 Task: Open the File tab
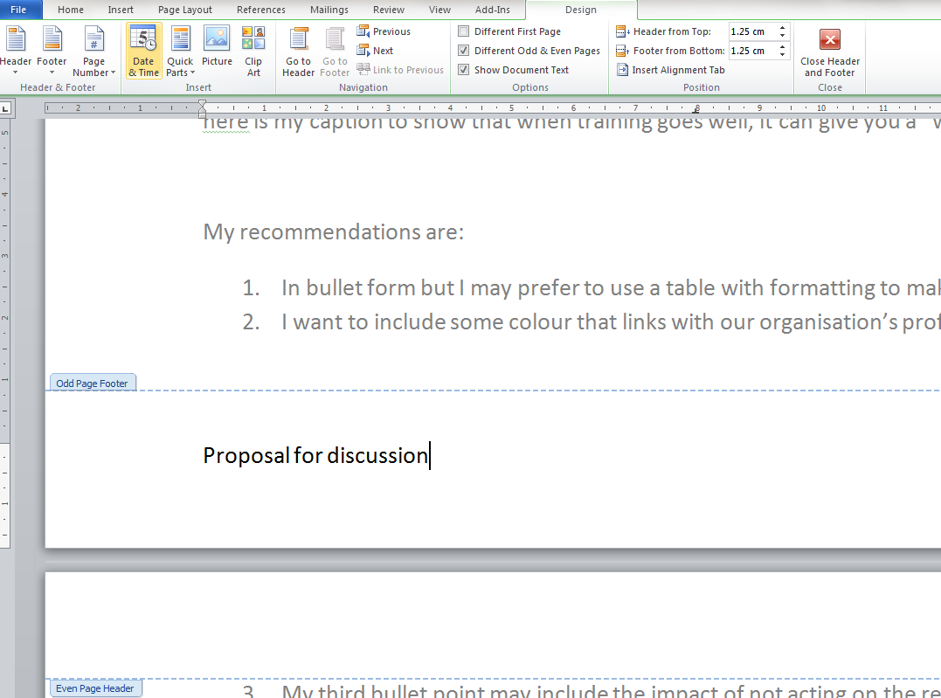(x=18, y=10)
